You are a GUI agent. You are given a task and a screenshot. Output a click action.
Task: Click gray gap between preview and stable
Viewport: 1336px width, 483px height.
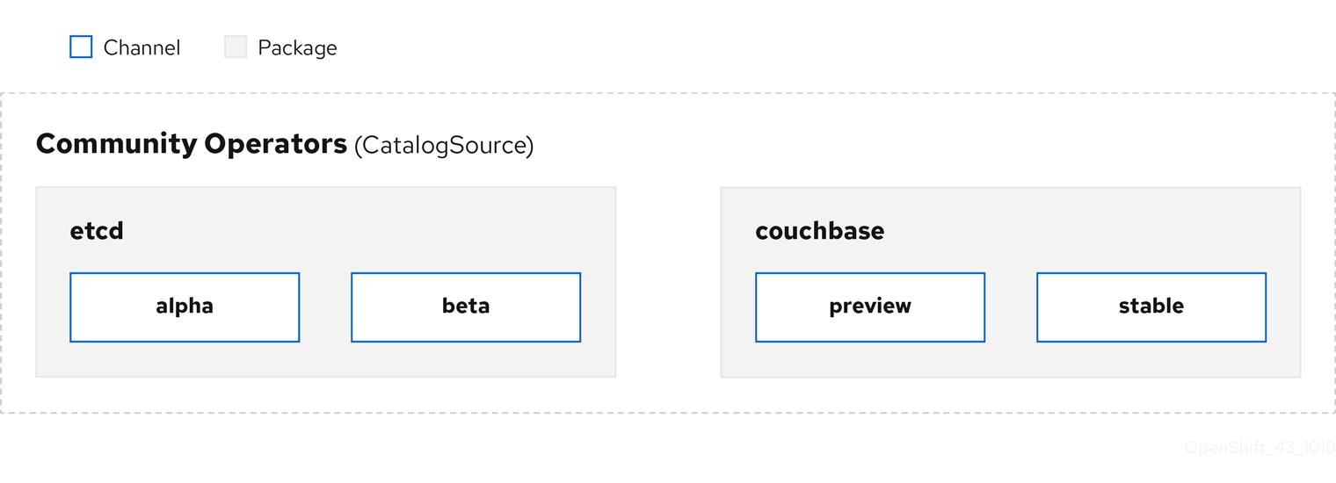tap(1011, 306)
